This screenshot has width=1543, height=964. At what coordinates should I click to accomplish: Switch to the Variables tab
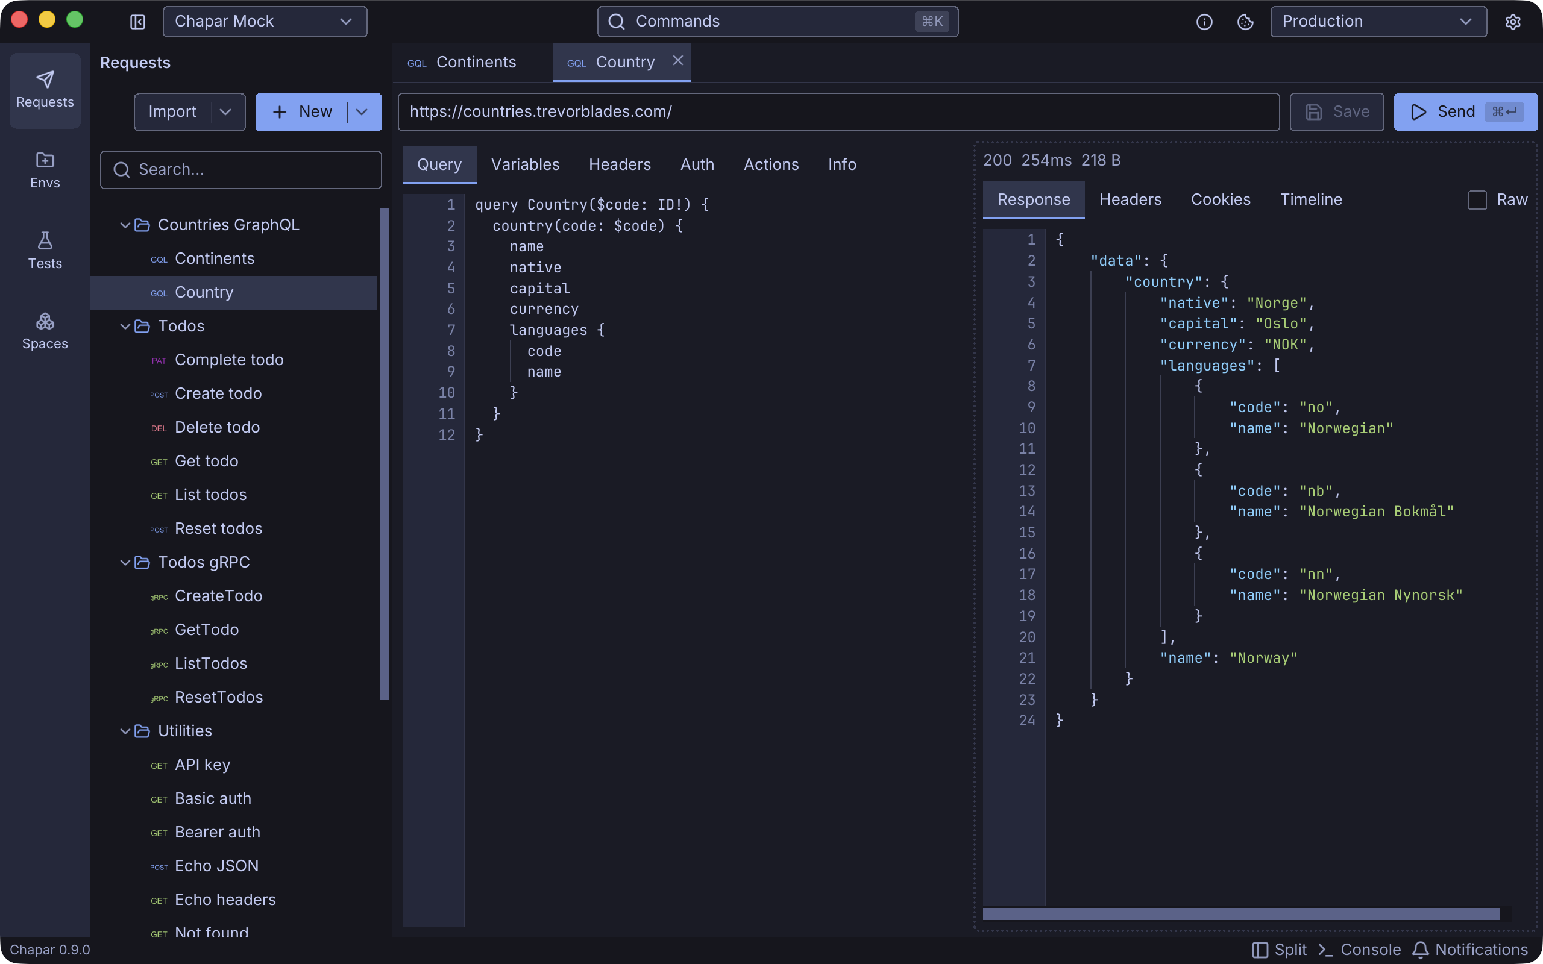pos(525,164)
